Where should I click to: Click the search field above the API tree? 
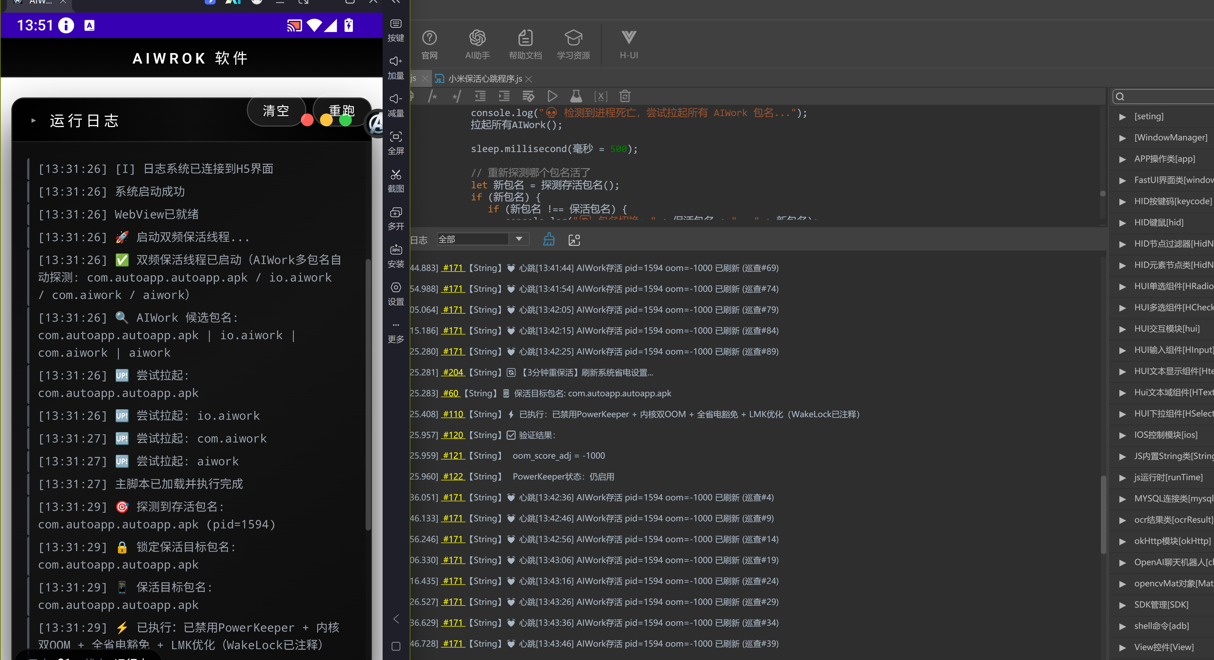[1163, 97]
